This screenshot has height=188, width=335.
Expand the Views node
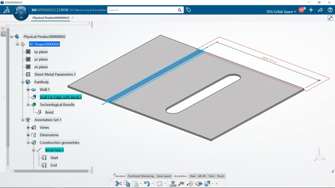[28, 127]
